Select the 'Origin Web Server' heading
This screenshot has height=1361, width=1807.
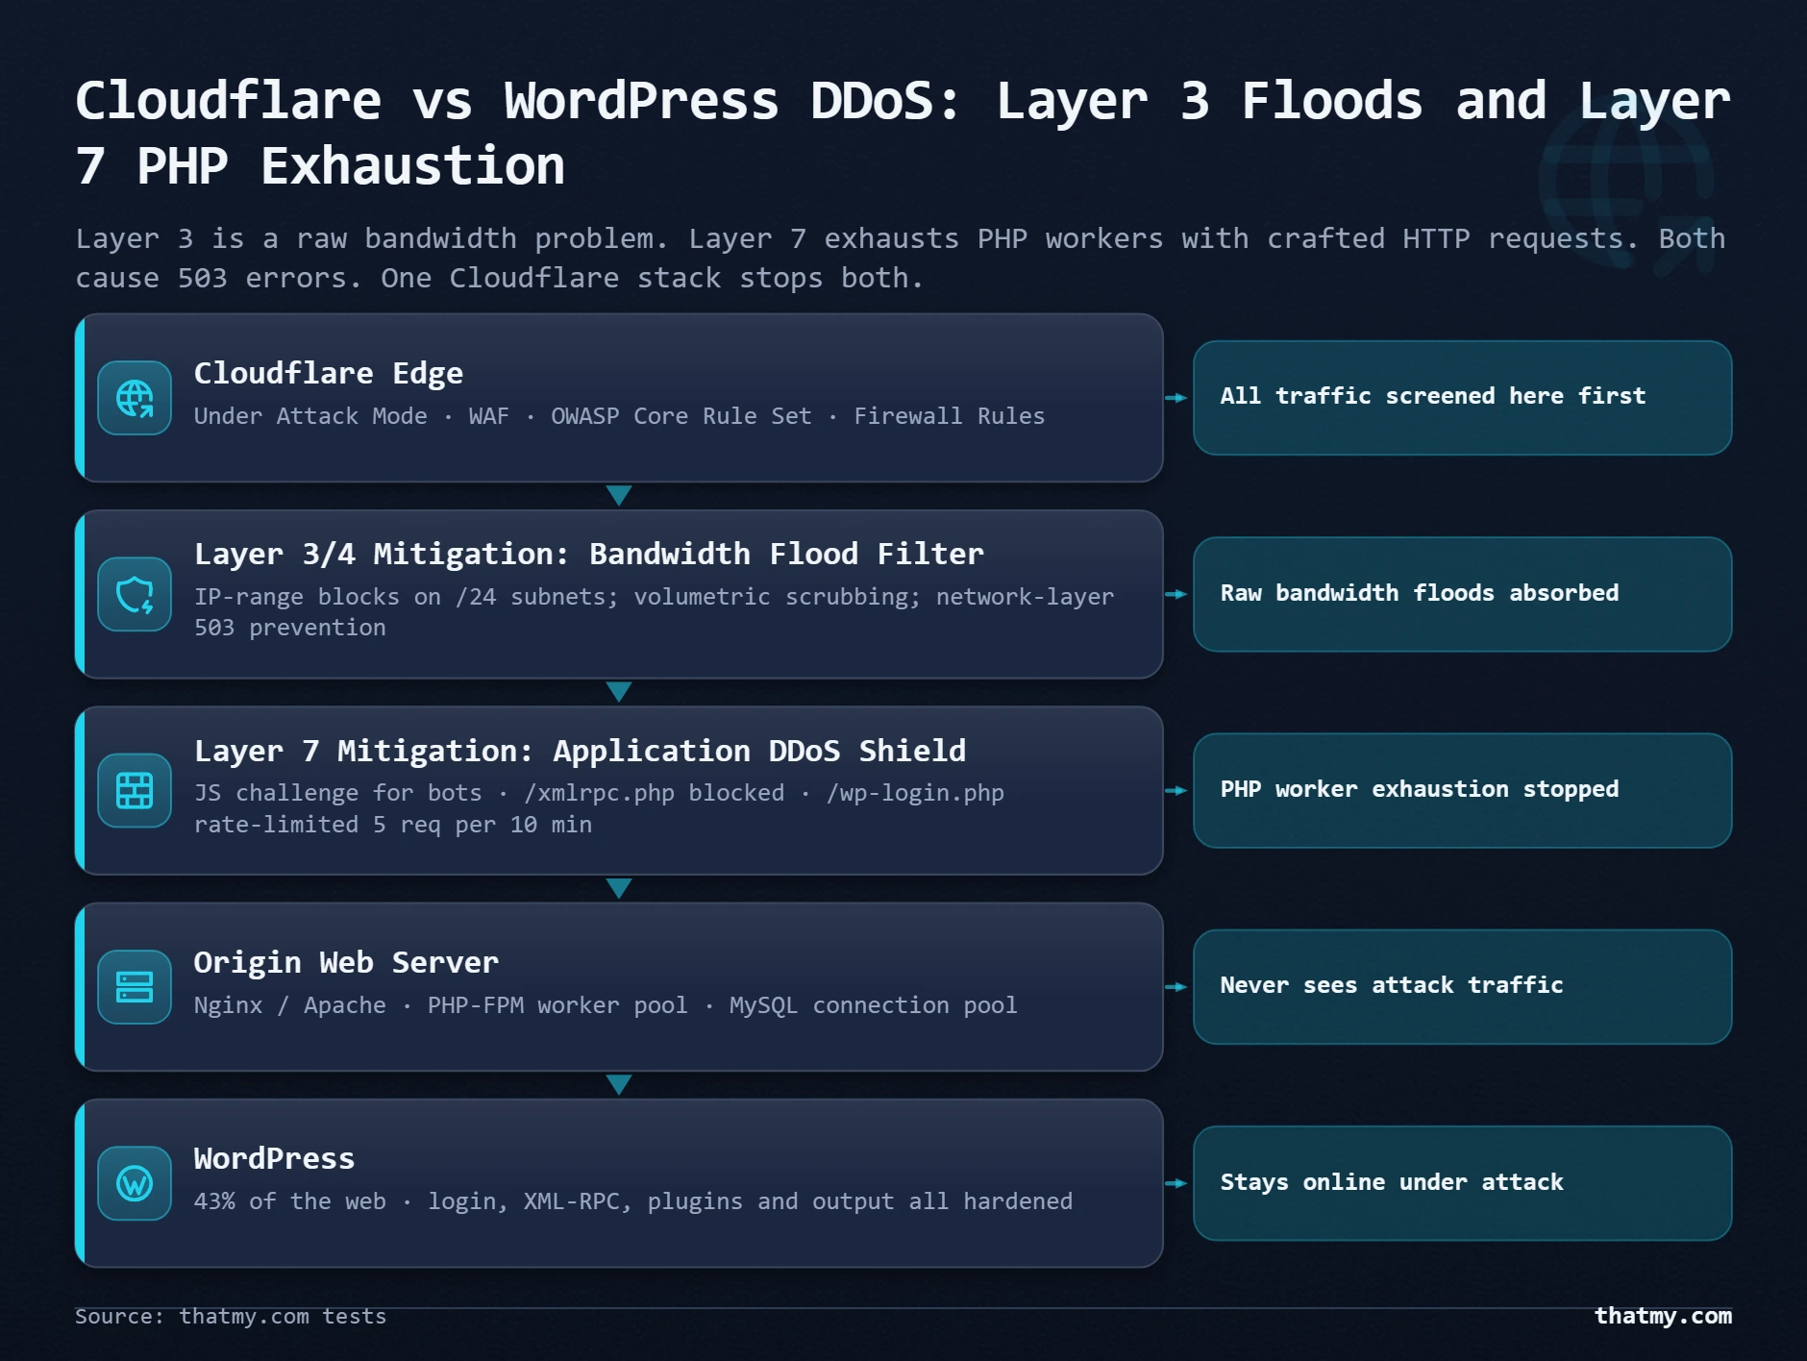[346, 962]
